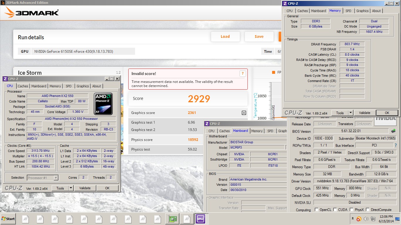Enable the CUDA checkbox
401x225 pixels.
pyautogui.click(x=336, y=210)
